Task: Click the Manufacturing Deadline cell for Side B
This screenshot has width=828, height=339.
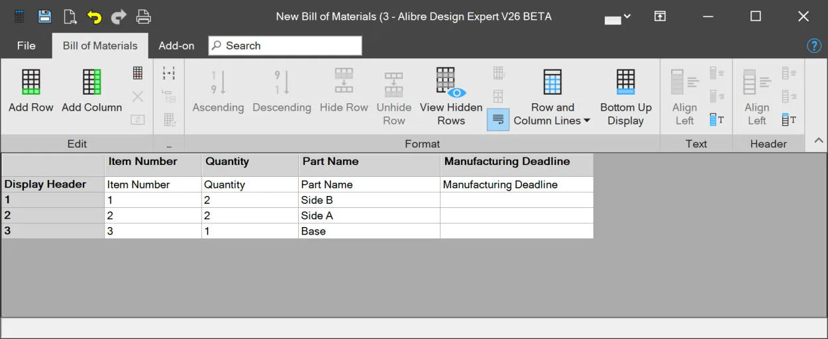Action: click(x=517, y=200)
